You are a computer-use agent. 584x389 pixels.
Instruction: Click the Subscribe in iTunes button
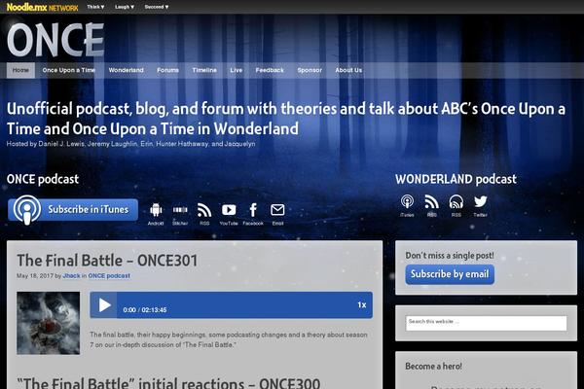click(73, 210)
